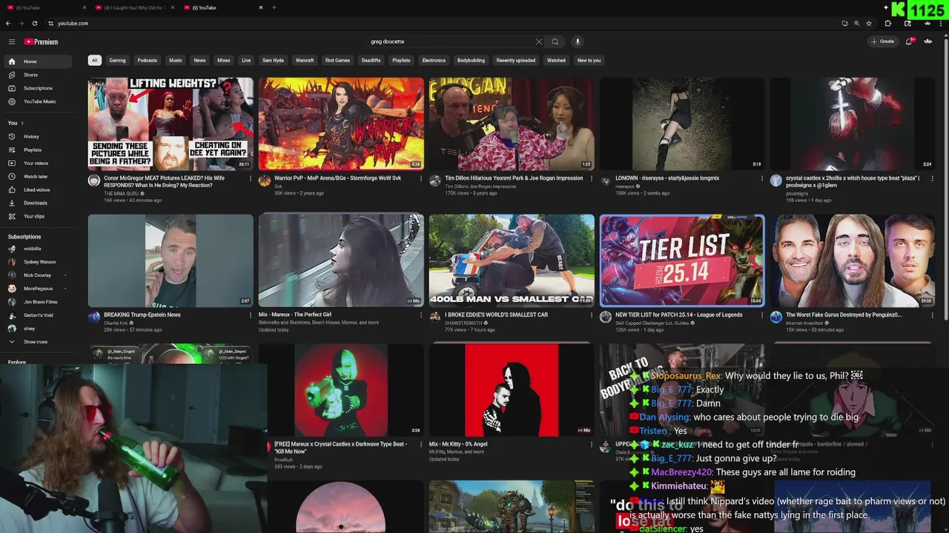The width and height of the screenshot is (949, 533).
Task: Select the All filter chip
Action: point(94,60)
